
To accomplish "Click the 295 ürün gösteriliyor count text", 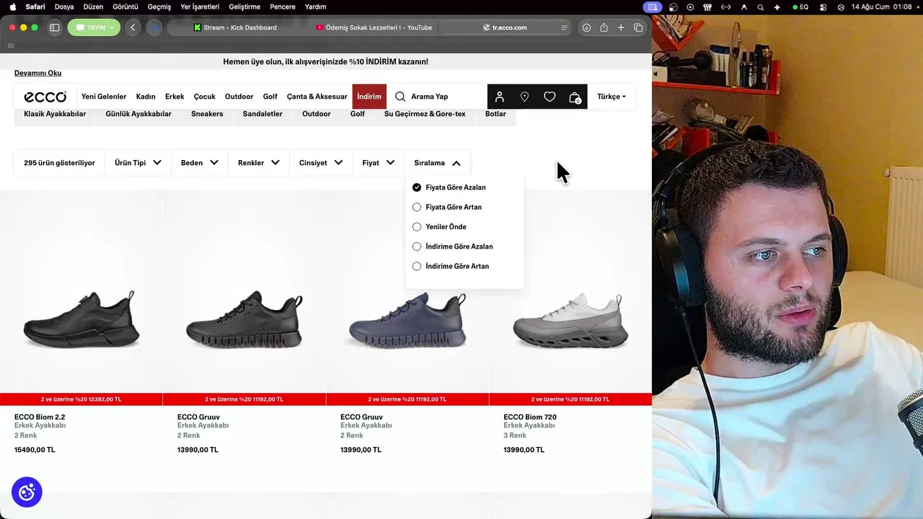I will [59, 163].
